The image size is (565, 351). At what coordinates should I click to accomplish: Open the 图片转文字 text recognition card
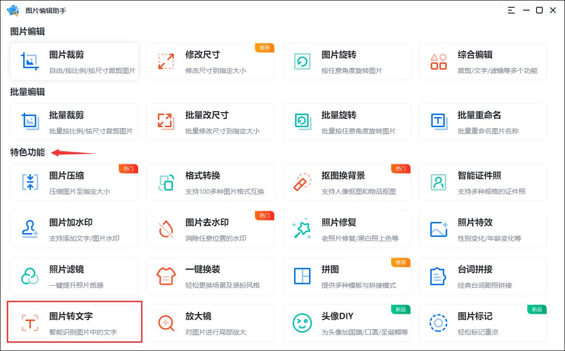pos(74,322)
